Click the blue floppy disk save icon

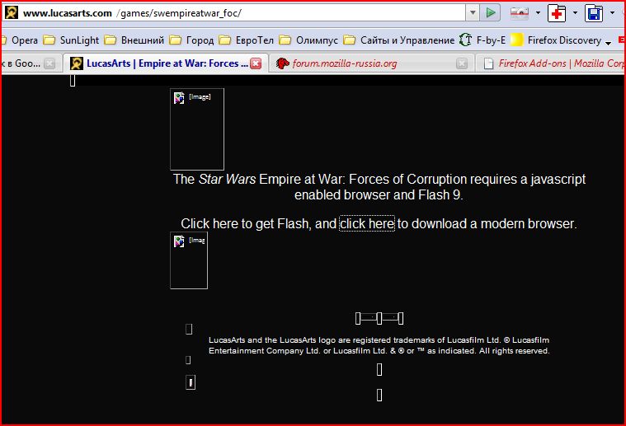pyautogui.click(x=594, y=13)
